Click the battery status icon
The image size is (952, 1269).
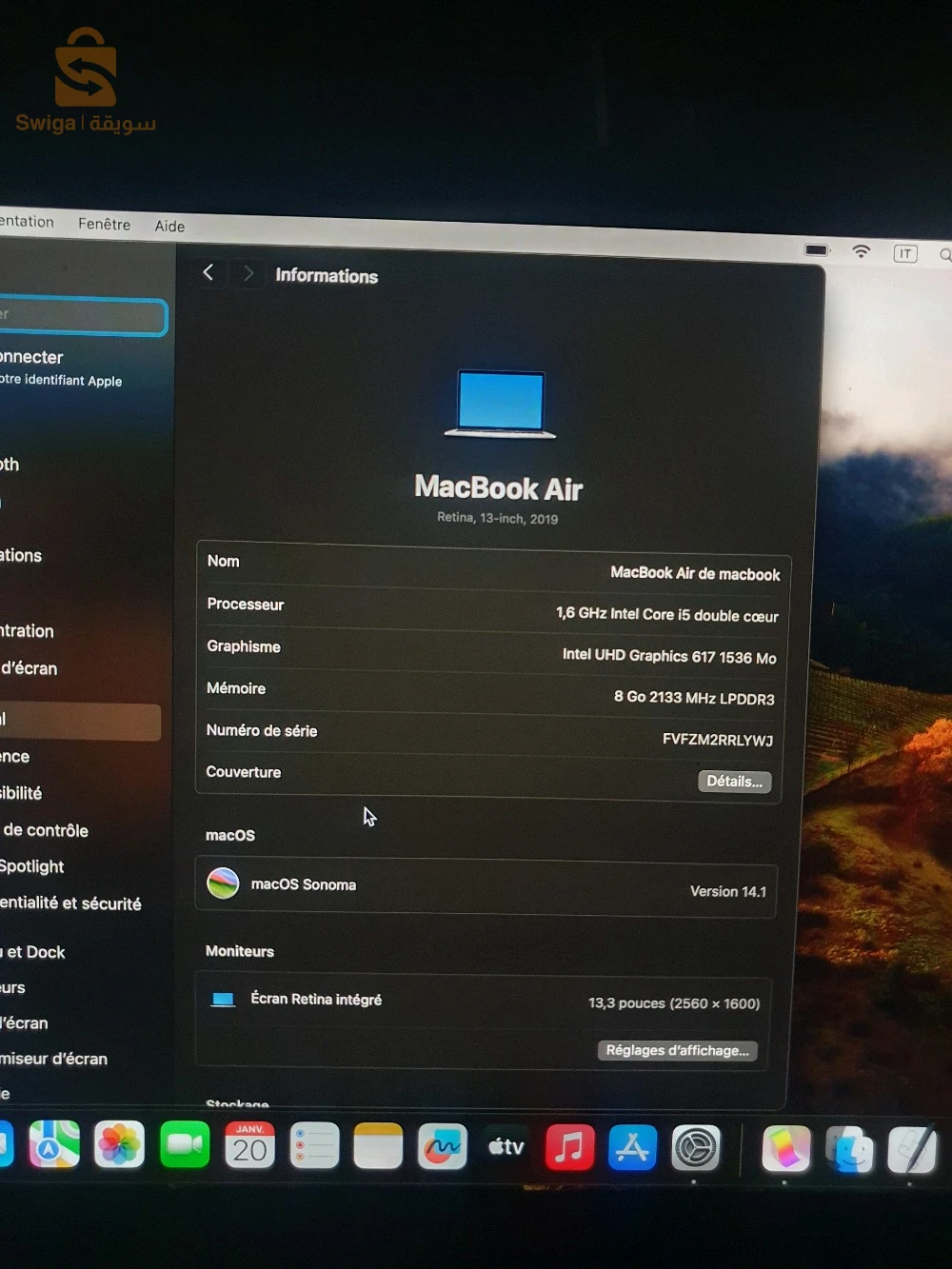(817, 249)
